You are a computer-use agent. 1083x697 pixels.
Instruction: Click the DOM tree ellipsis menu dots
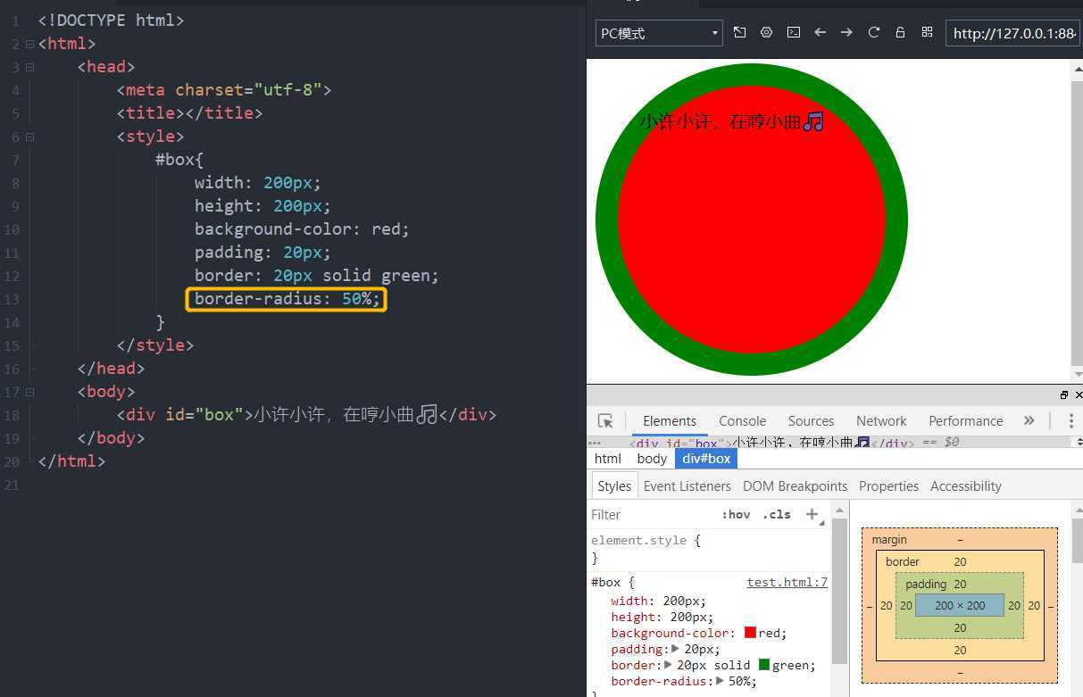(x=595, y=442)
